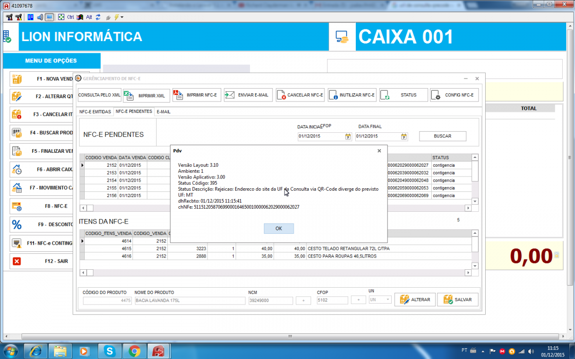The height and width of the screenshot is (359, 575).
Task: Open CONFIG NFC-E gear button
Action: (454, 95)
